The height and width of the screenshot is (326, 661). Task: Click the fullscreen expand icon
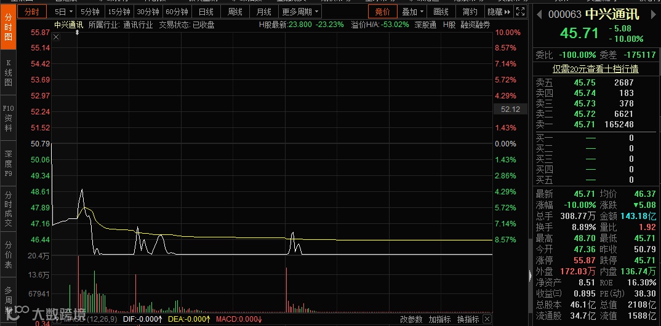click(521, 12)
